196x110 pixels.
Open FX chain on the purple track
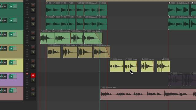[x=11, y=77]
